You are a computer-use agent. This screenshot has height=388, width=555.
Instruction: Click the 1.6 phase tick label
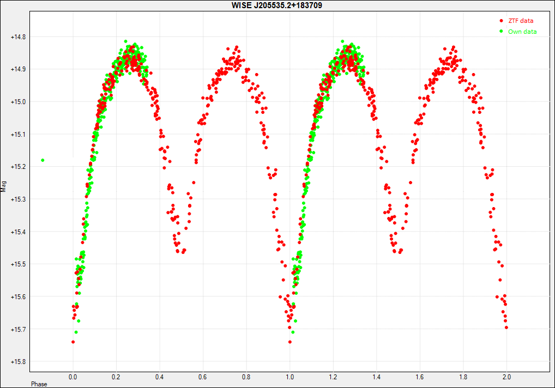(x=420, y=377)
